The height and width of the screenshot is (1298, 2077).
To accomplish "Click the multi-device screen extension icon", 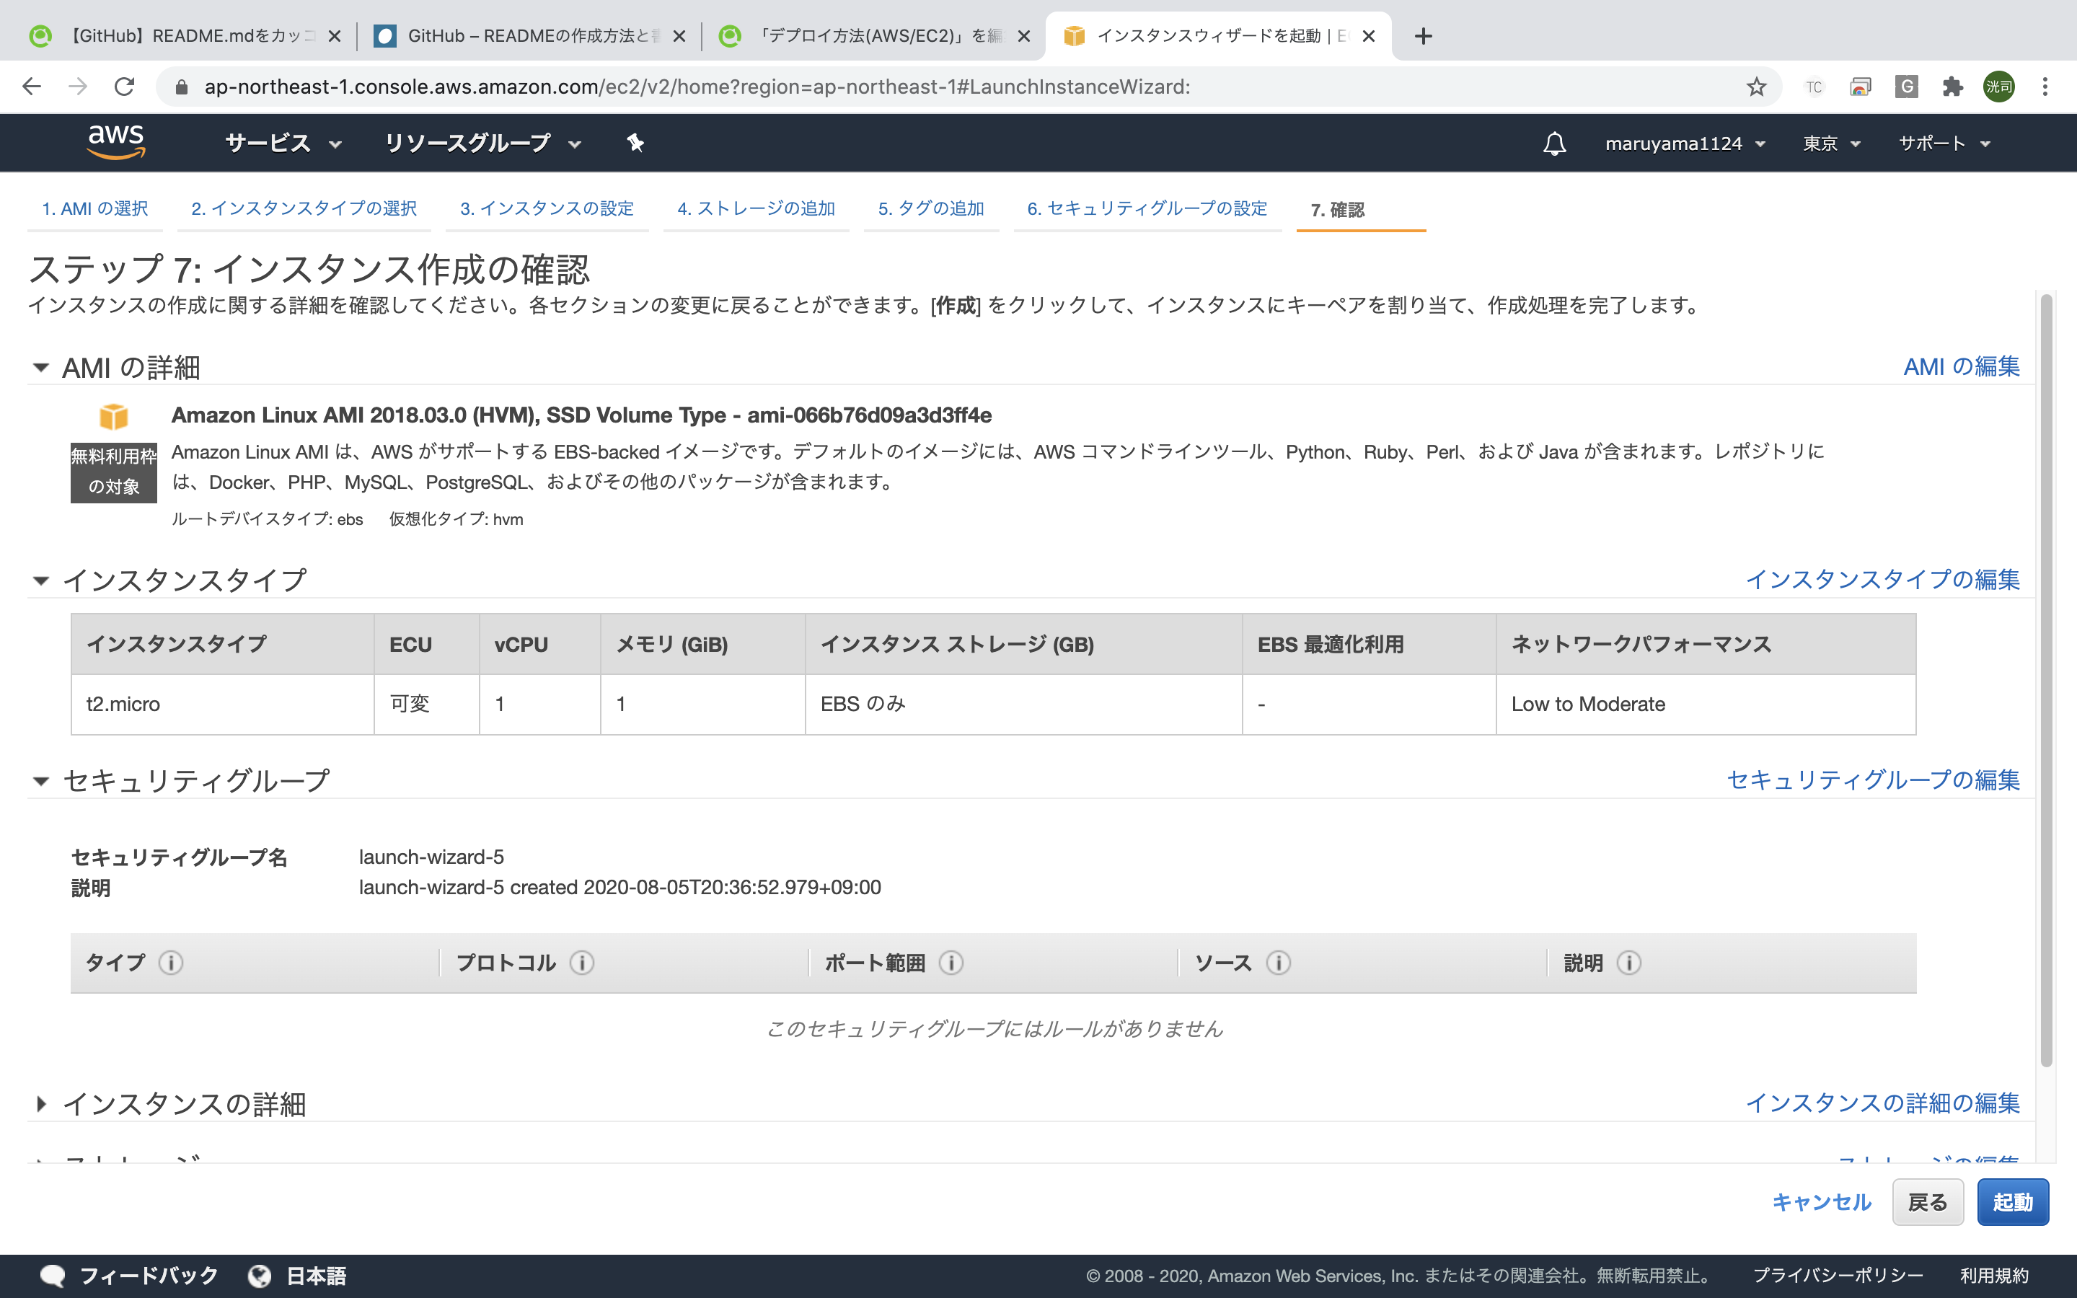I will click(x=1860, y=87).
